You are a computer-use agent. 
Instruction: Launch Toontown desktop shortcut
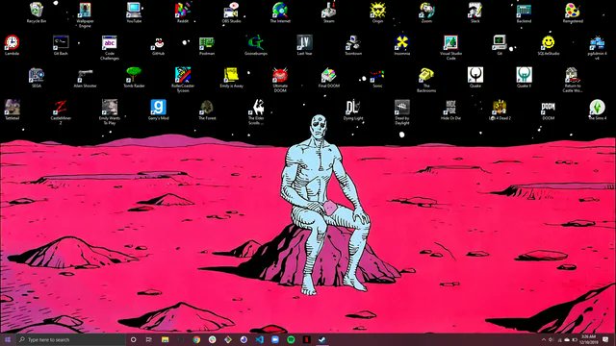click(x=353, y=45)
